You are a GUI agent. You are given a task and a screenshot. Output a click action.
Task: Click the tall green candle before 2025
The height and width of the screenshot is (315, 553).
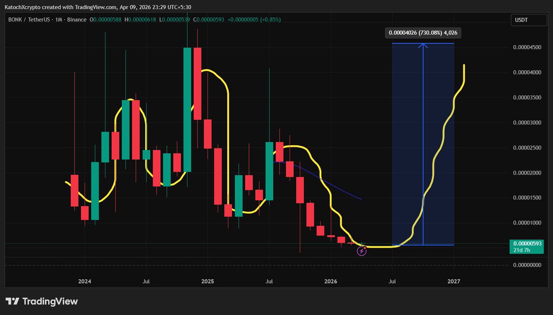tap(187, 109)
